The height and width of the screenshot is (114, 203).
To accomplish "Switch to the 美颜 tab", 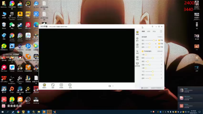I will tap(143, 31).
